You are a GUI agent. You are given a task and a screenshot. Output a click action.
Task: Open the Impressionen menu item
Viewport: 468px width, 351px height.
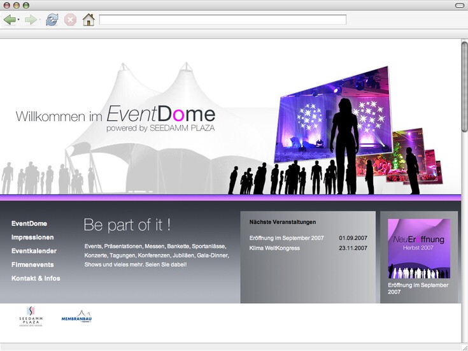[32, 237]
